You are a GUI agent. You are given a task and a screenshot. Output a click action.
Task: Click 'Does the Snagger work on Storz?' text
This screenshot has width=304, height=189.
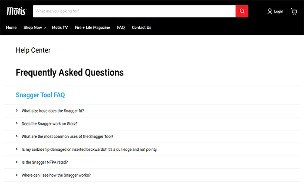click(x=50, y=124)
